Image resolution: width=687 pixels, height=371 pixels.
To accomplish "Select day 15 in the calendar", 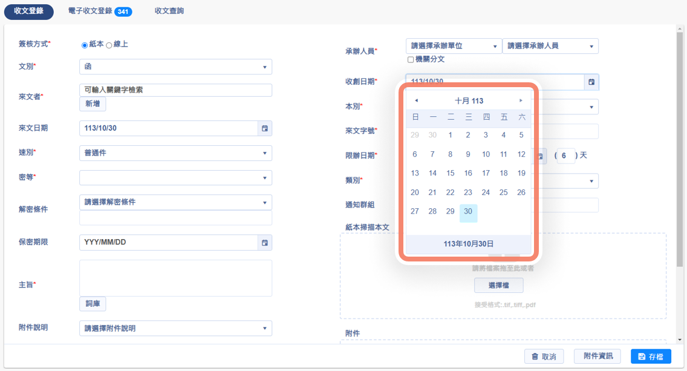I will point(450,173).
